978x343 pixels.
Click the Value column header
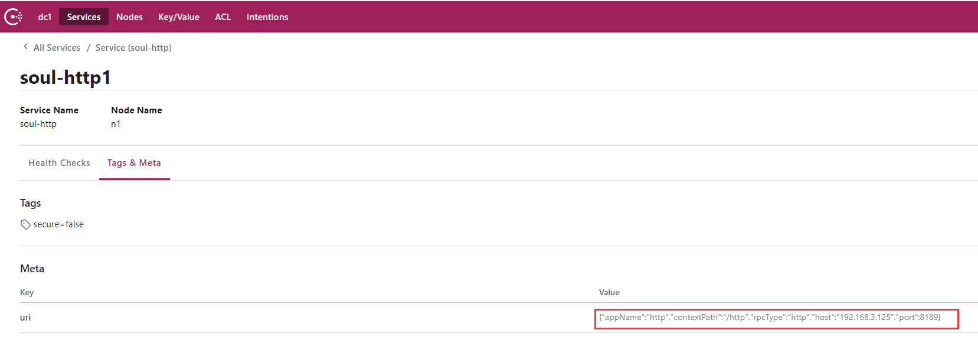(609, 292)
